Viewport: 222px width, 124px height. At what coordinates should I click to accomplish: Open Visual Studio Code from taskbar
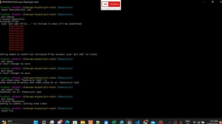[137, 122]
